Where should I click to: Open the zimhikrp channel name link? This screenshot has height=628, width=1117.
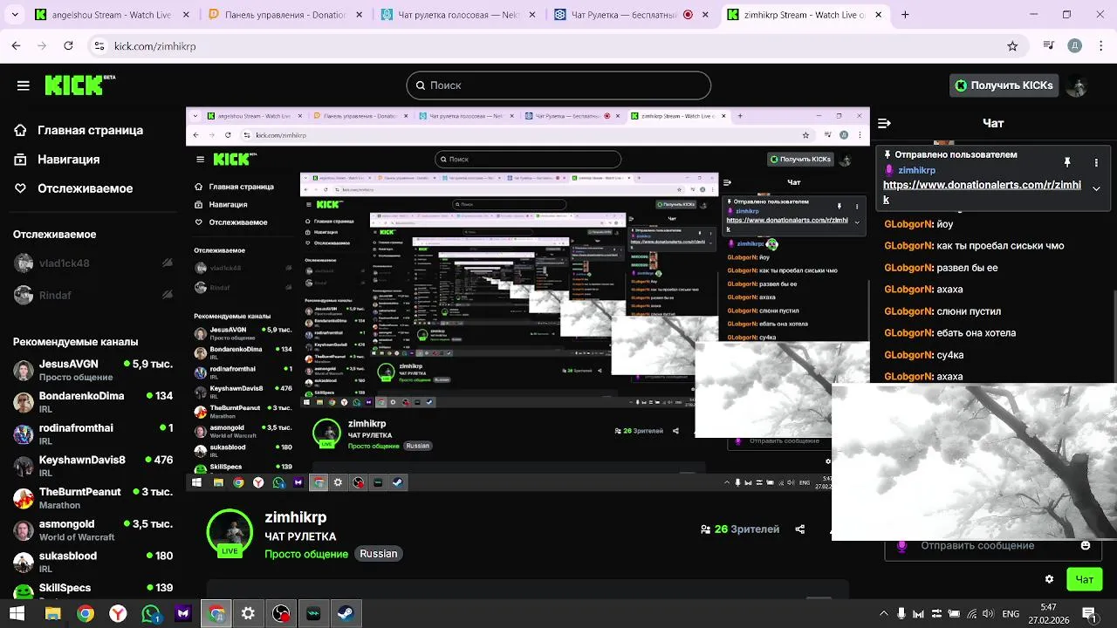point(296,517)
